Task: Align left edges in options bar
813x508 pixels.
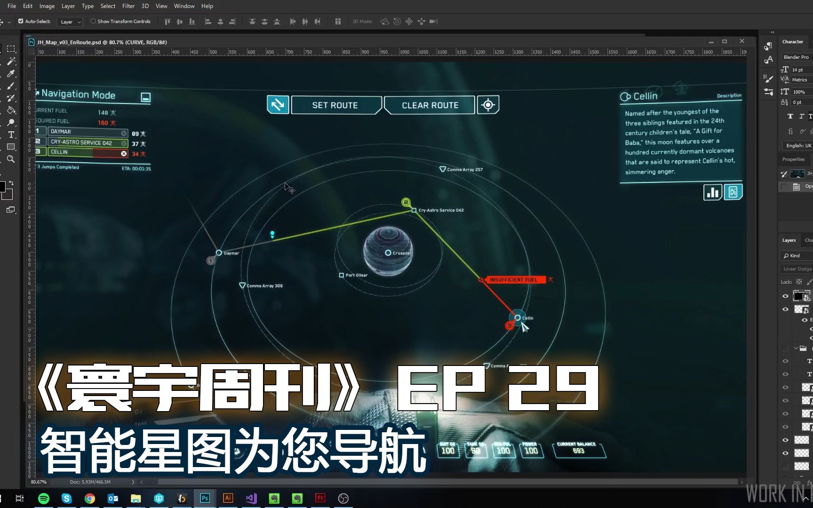Action: pyautogui.click(x=208, y=22)
